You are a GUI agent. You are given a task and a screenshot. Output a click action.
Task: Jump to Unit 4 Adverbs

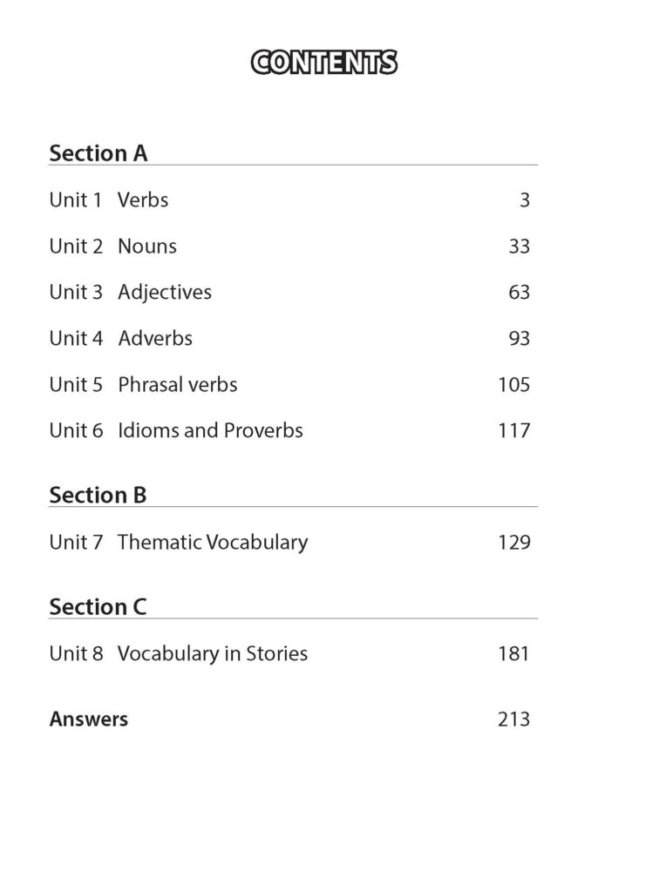tap(120, 338)
